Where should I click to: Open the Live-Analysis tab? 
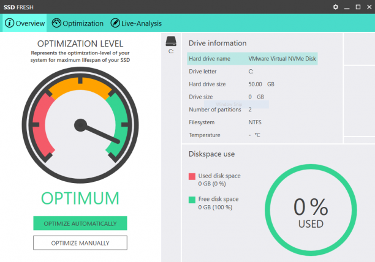(136, 23)
